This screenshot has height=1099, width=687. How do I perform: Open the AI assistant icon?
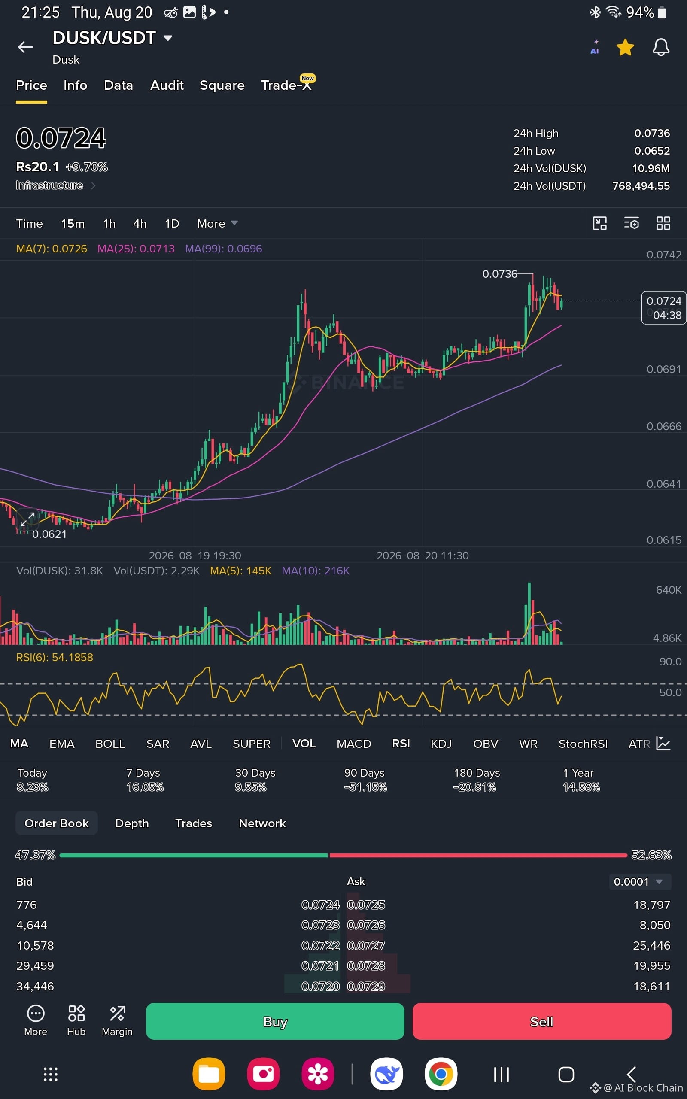pyautogui.click(x=595, y=47)
